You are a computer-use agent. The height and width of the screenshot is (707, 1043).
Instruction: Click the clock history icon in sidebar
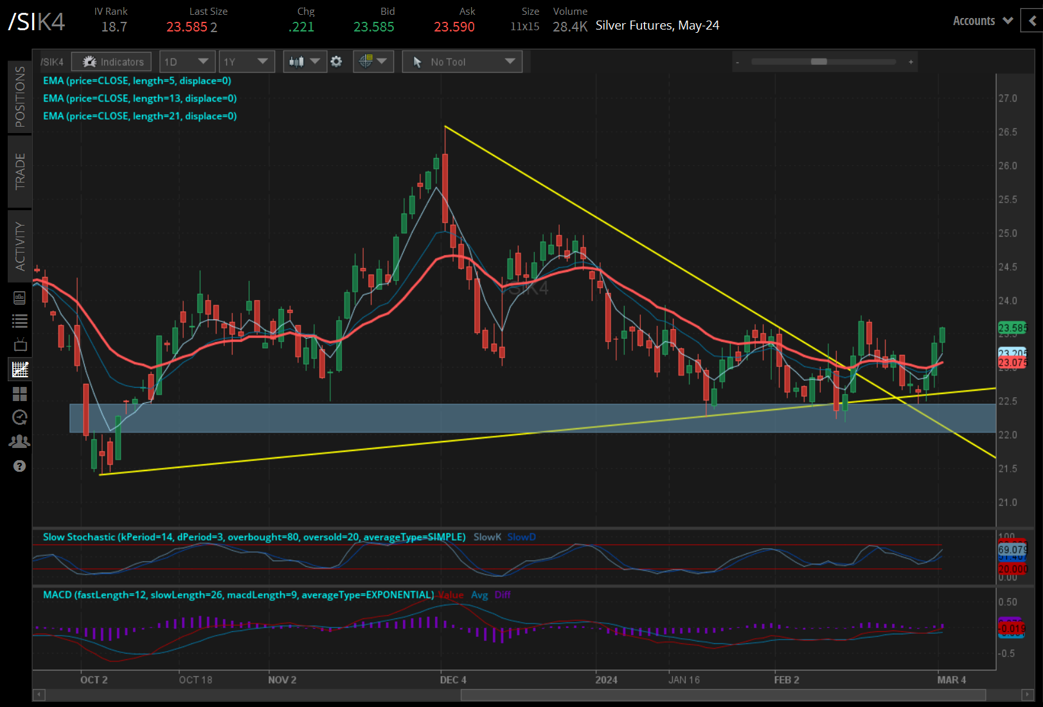(20, 418)
